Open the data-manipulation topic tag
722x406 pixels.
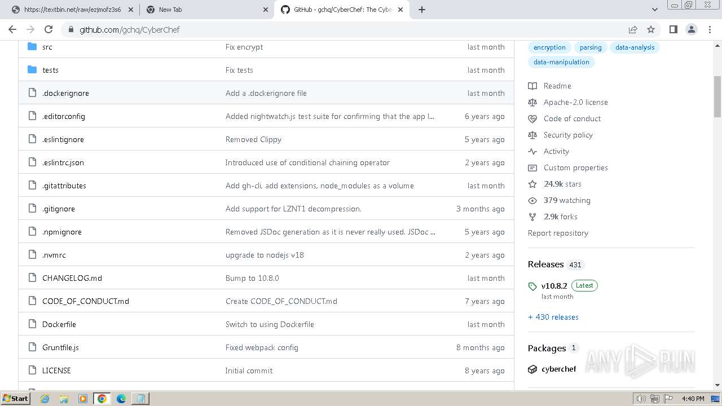(561, 62)
